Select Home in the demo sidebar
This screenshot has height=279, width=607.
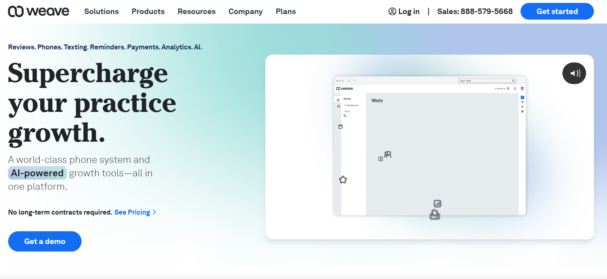click(x=347, y=99)
